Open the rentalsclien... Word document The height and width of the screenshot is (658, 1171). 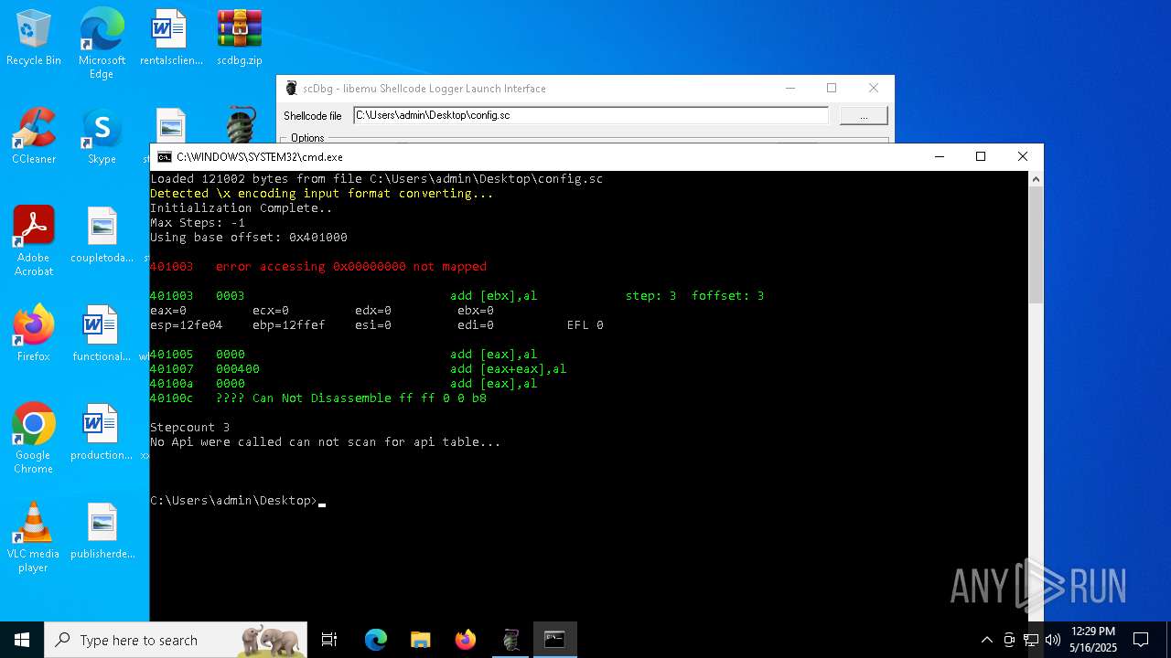point(171,37)
